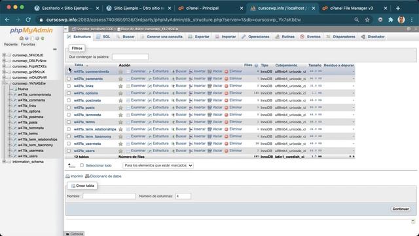Image resolution: width=419 pixels, height=236 pixels.
Task: Check the w47fa_postmeta table checkbox
Action: [69, 100]
